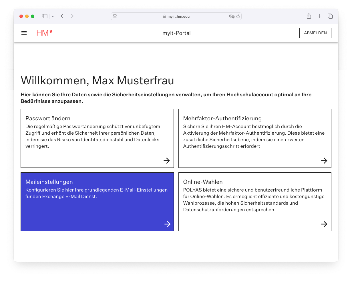Click the Safari share icon
Image resolution: width=352 pixels, height=281 pixels.
(x=309, y=16)
